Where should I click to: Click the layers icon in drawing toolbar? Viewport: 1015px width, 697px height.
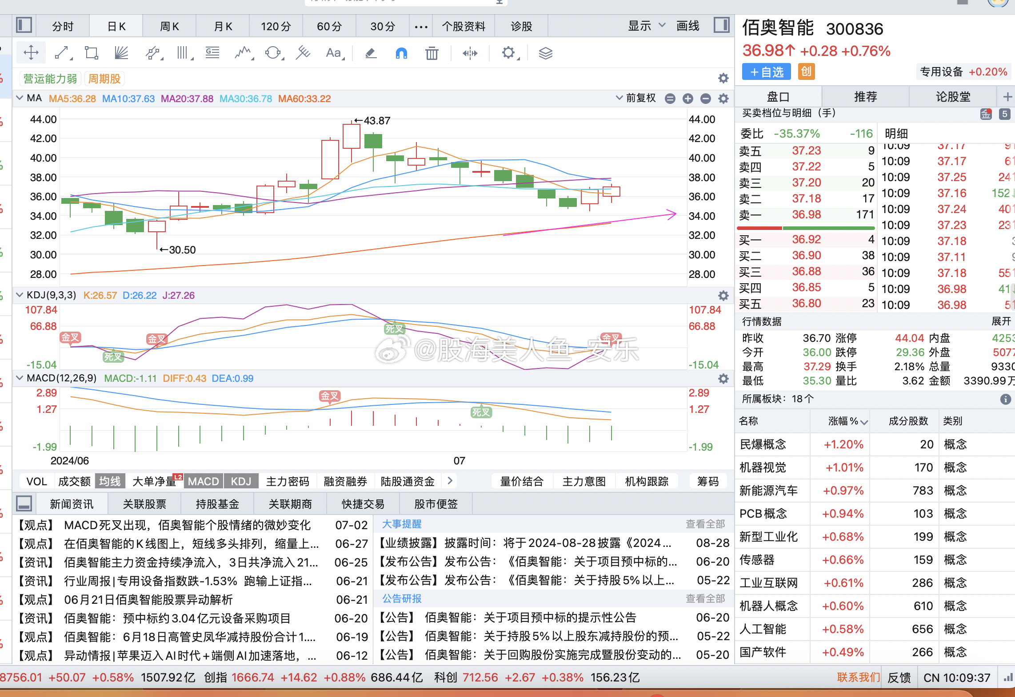click(545, 53)
